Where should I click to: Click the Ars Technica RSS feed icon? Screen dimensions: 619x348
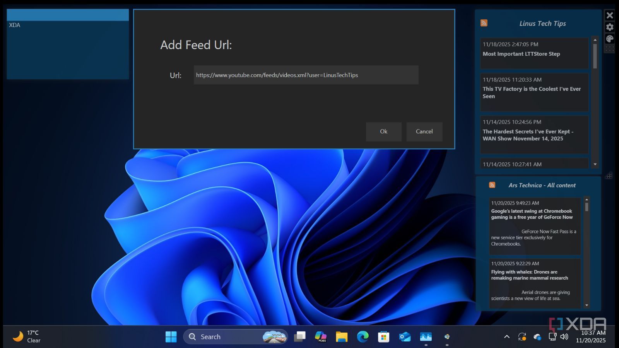[492, 185]
